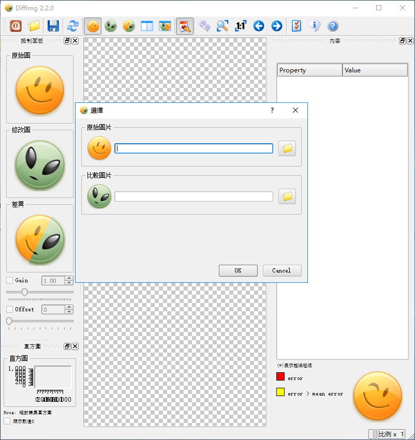Show original image via toolbar smiley icon
Screen dimensions: 415x440
click(93, 26)
